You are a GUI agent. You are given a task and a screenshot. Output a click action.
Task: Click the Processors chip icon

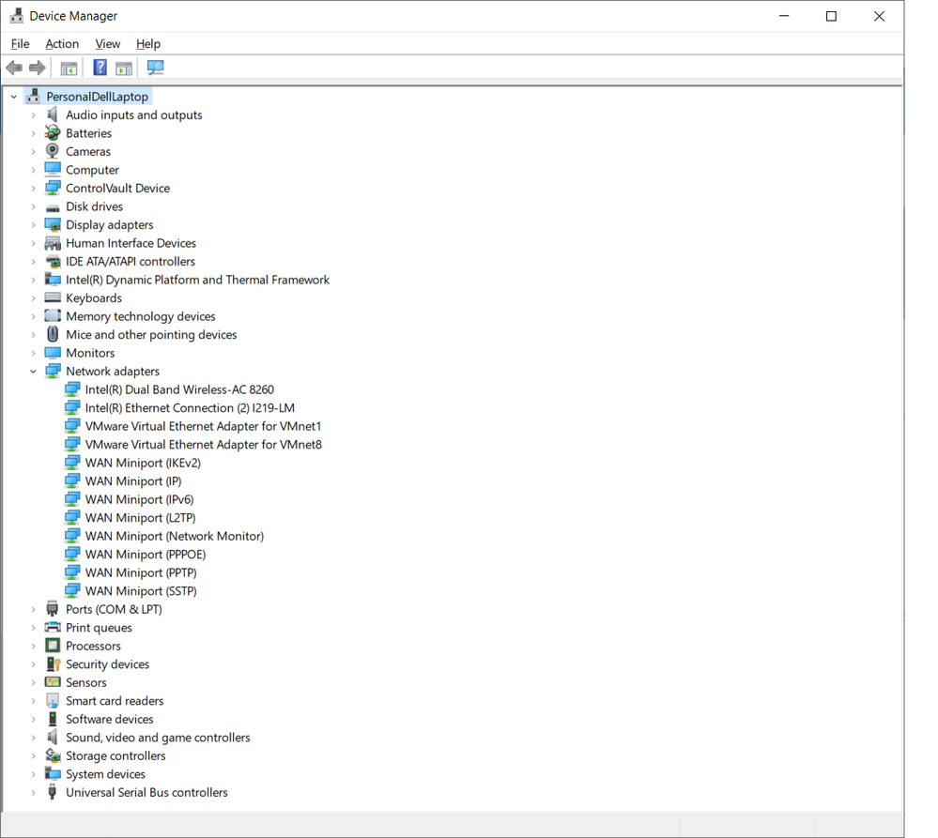53,646
